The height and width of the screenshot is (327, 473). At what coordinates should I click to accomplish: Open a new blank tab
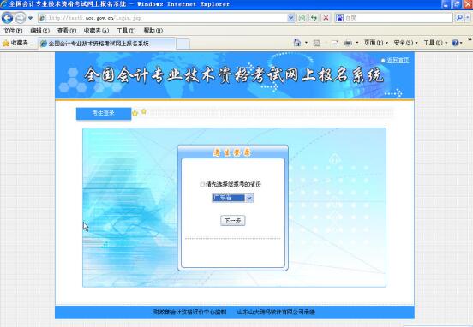183,44
